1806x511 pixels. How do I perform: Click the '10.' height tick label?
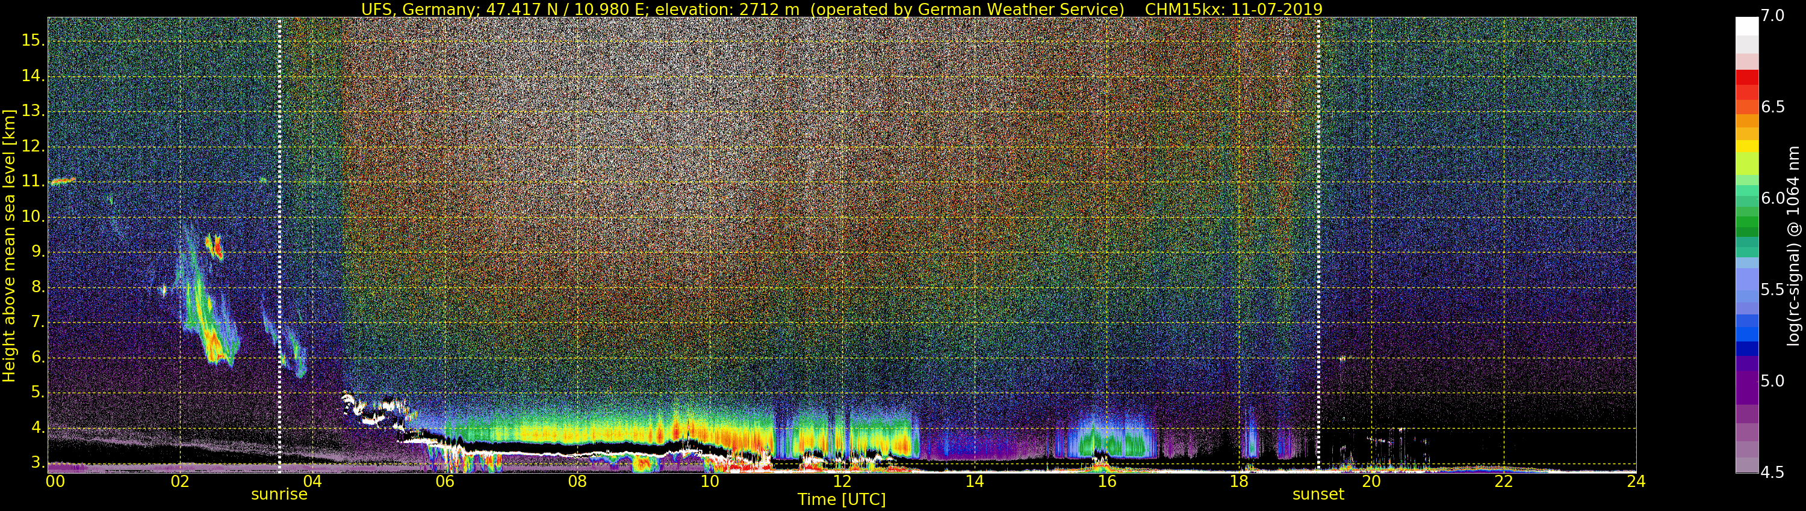[x=33, y=216]
